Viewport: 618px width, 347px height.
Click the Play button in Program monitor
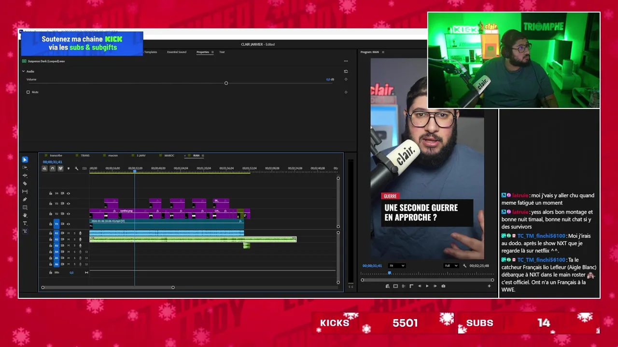pyautogui.click(x=427, y=286)
